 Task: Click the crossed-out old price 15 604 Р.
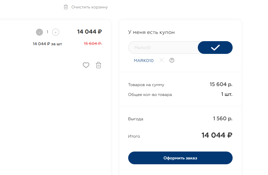pyautogui.click(x=93, y=43)
